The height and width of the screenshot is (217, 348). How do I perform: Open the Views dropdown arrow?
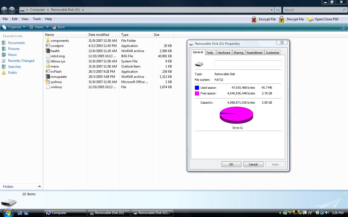[x=48, y=27]
